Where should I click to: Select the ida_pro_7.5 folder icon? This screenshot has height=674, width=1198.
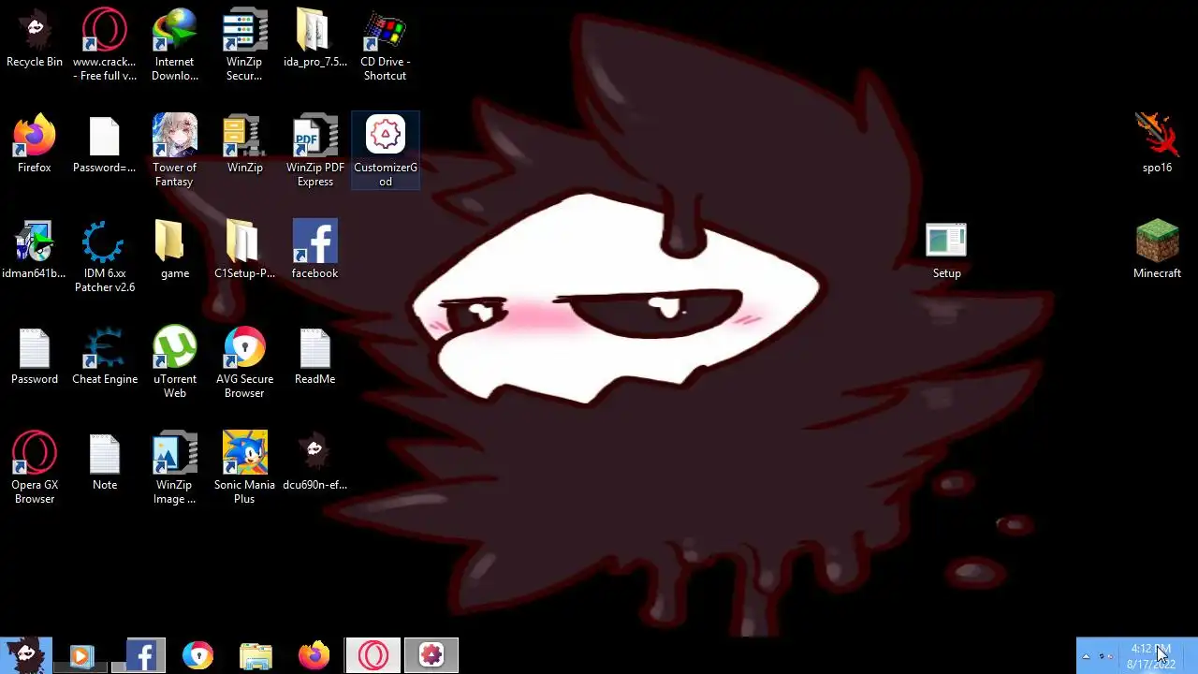(314, 38)
